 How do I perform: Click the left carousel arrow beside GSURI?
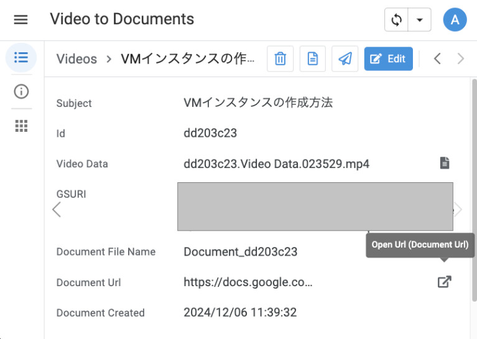click(x=57, y=210)
